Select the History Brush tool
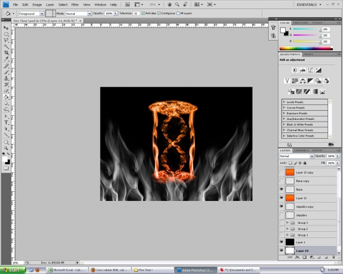 (x=6, y=84)
